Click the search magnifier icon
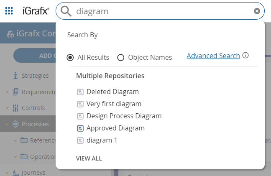Viewport: 271px width, 176px height. (66, 11)
